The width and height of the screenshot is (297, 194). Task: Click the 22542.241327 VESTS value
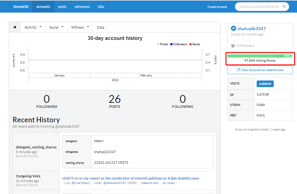pyautogui.click(x=111, y=163)
